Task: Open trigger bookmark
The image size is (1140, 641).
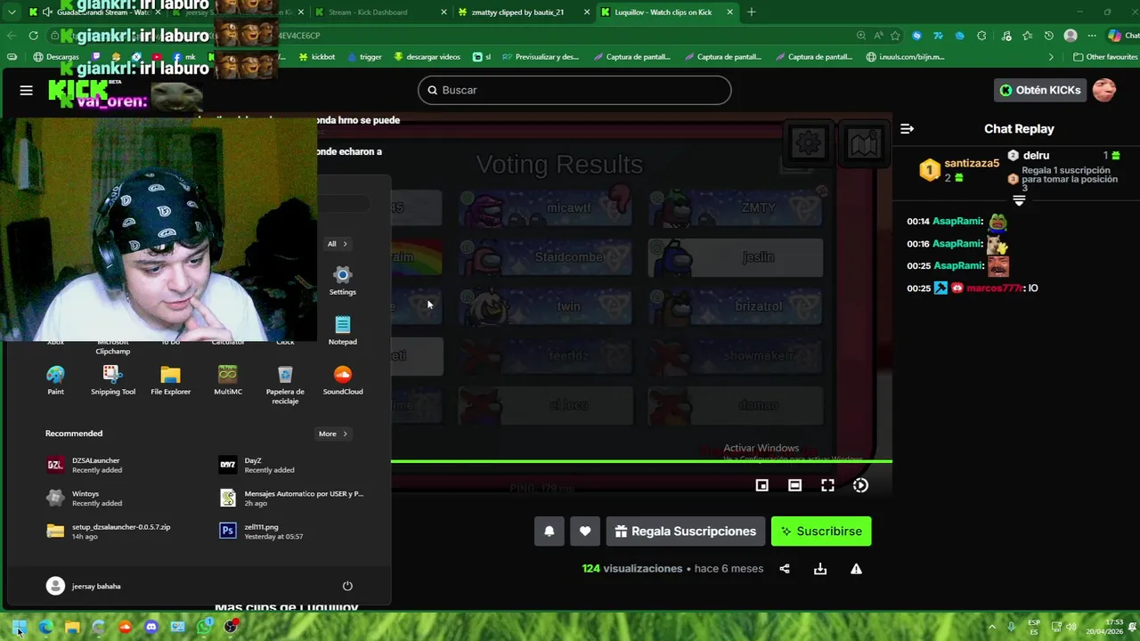Action: [364, 57]
